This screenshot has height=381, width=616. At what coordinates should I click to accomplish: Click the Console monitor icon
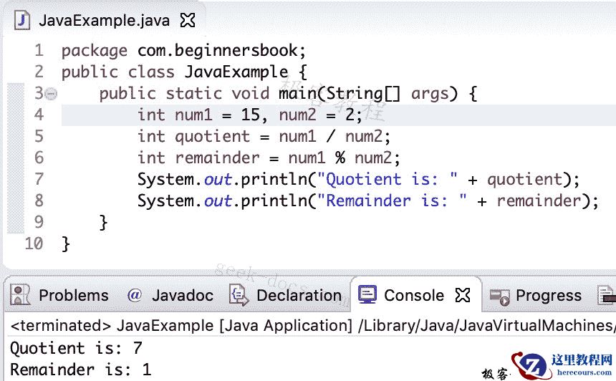[x=367, y=295]
